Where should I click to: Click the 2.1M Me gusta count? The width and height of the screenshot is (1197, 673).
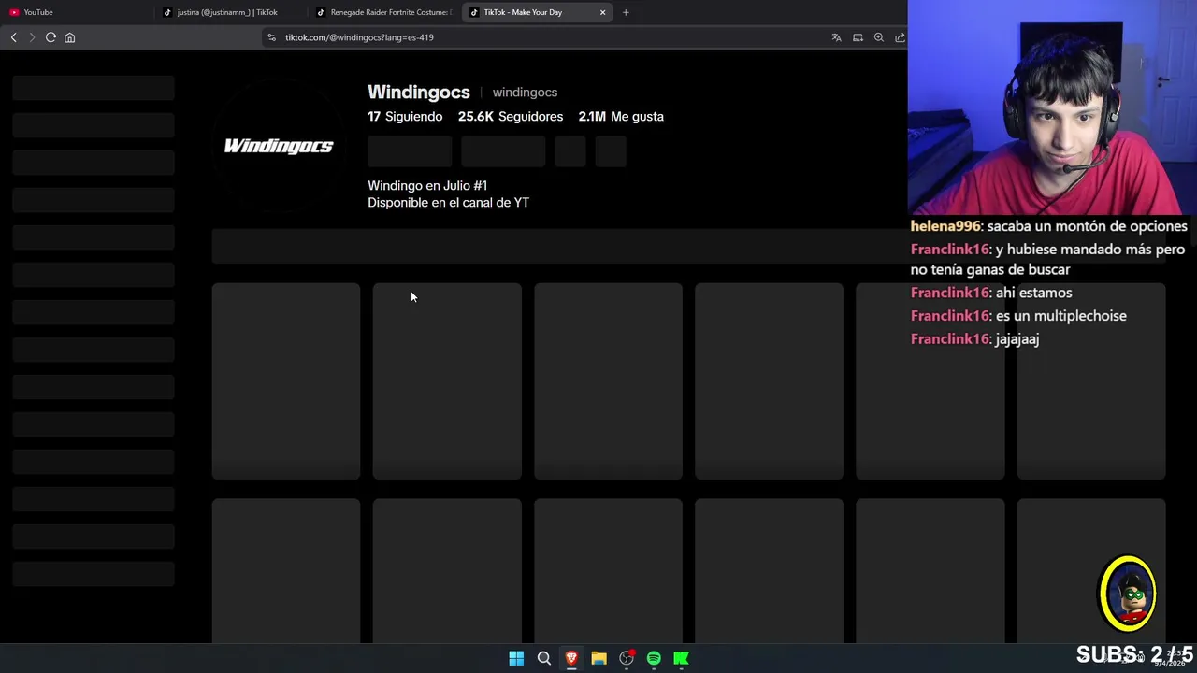[621, 116]
